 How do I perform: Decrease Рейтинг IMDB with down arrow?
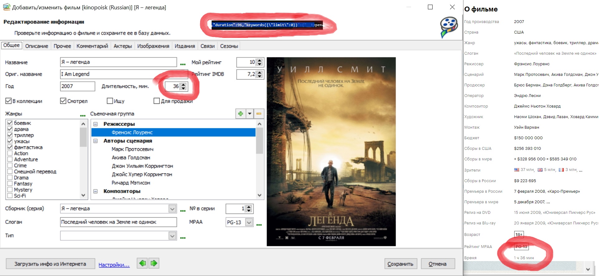coord(260,76)
